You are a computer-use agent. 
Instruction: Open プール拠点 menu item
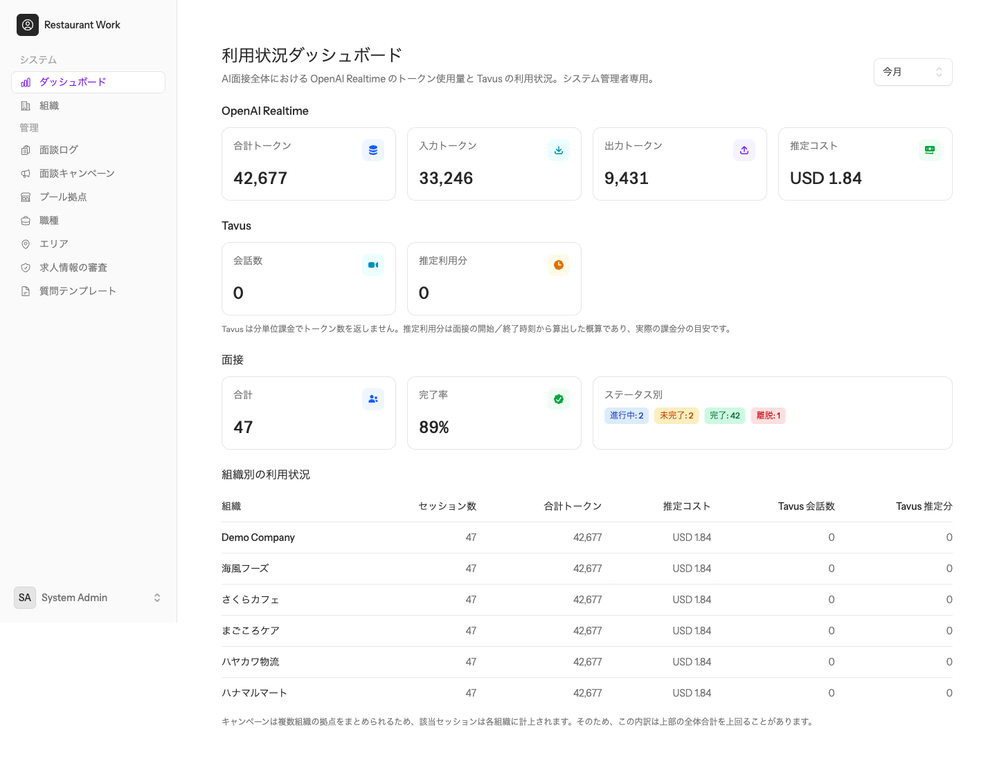[x=88, y=197]
